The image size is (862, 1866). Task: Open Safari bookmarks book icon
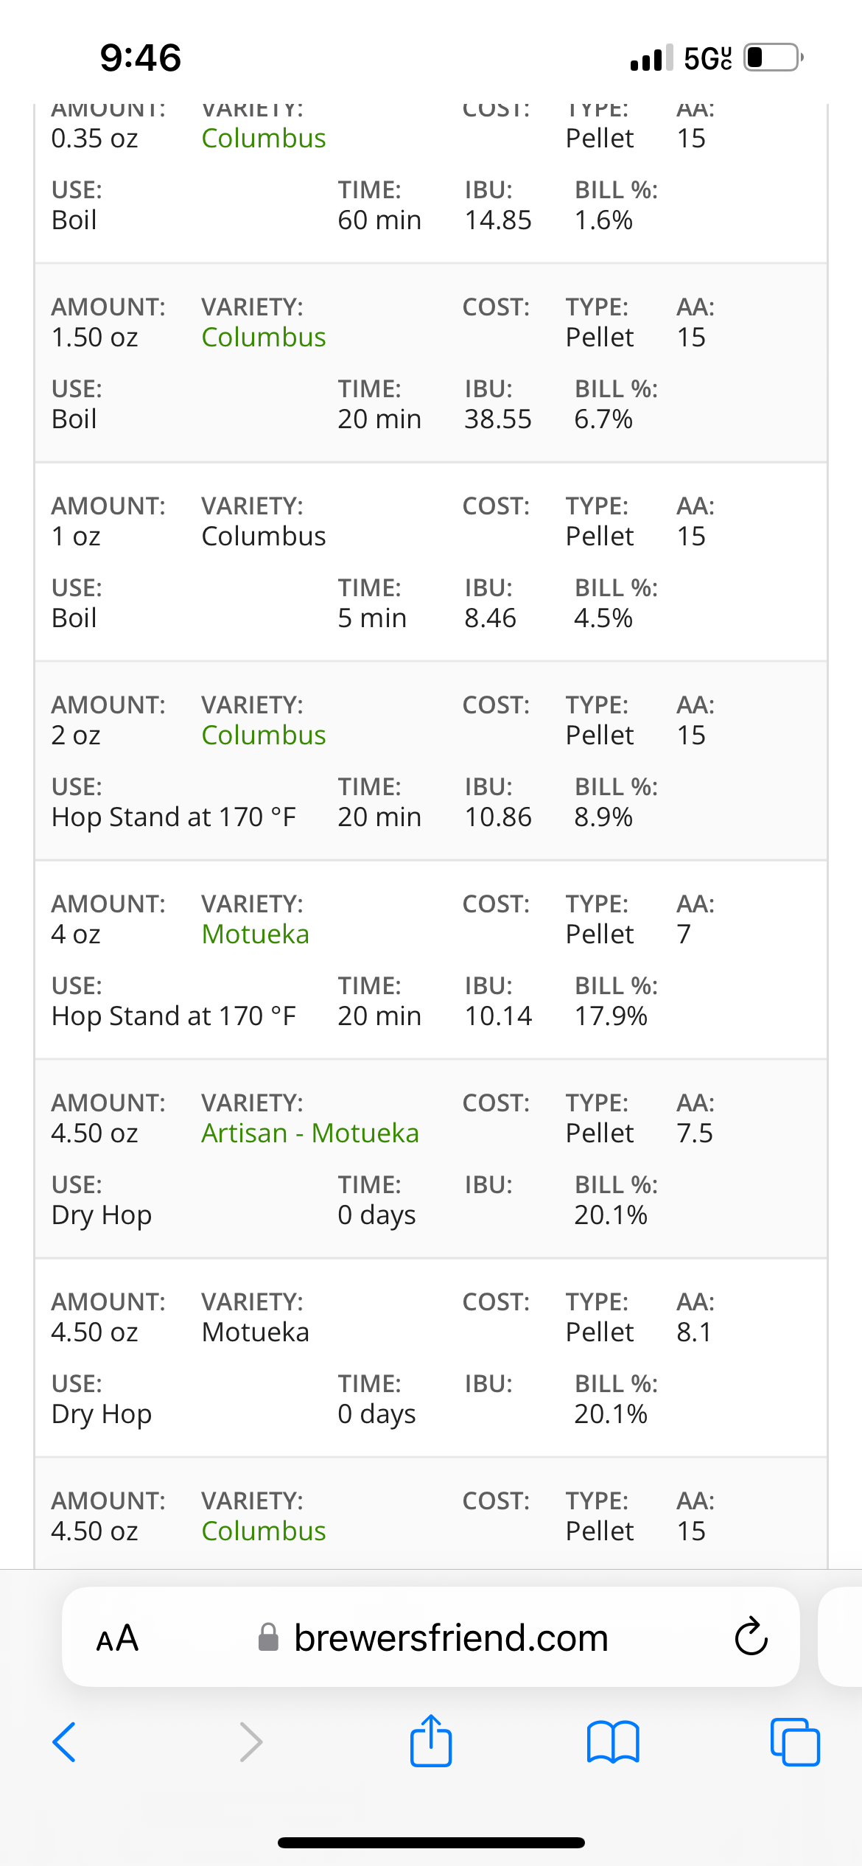click(613, 1742)
